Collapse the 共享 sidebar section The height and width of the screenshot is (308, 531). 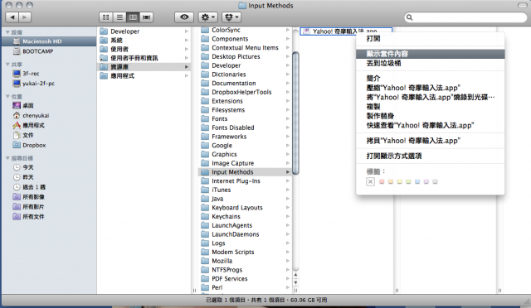(7, 65)
